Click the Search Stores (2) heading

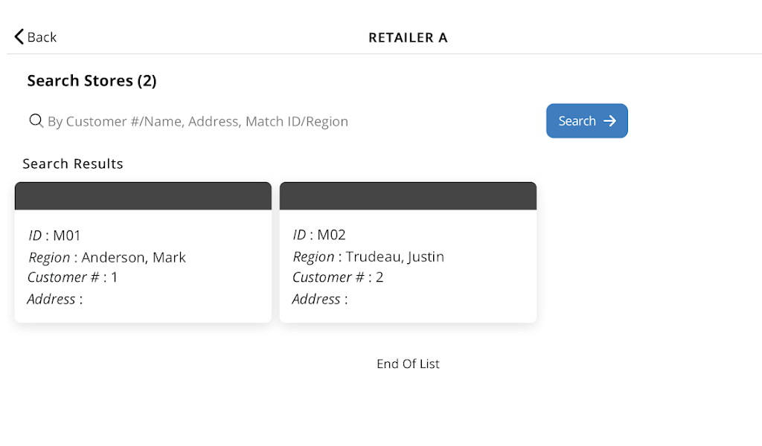pos(92,81)
